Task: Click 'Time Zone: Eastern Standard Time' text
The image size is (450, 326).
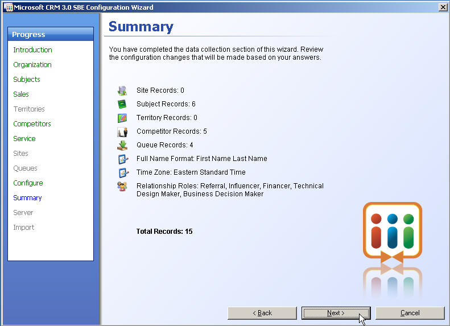Action: (191, 172)
